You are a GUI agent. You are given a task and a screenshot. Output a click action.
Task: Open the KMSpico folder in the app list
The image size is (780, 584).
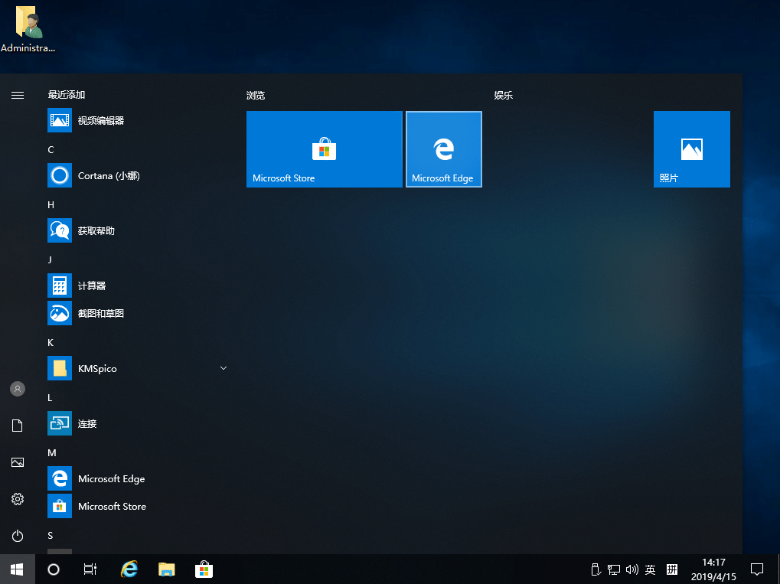[x=97, y=369]
